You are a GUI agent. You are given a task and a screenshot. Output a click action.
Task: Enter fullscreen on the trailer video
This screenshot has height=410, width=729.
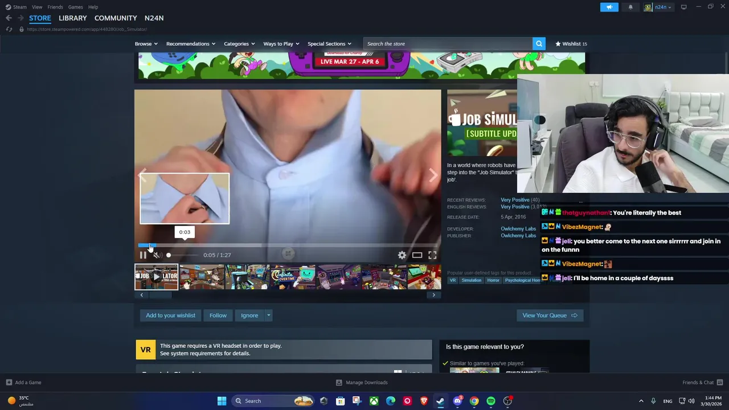(x=432, y=255)
